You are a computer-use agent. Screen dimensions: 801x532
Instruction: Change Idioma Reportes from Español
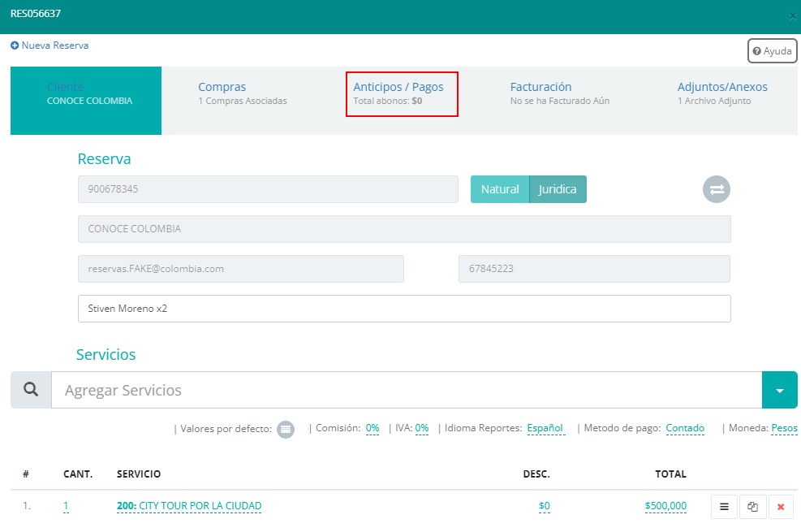click(545, 428)
